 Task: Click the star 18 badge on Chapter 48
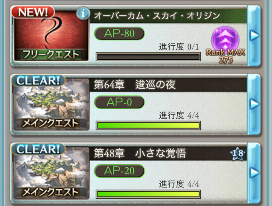click(x=238, y=153)
